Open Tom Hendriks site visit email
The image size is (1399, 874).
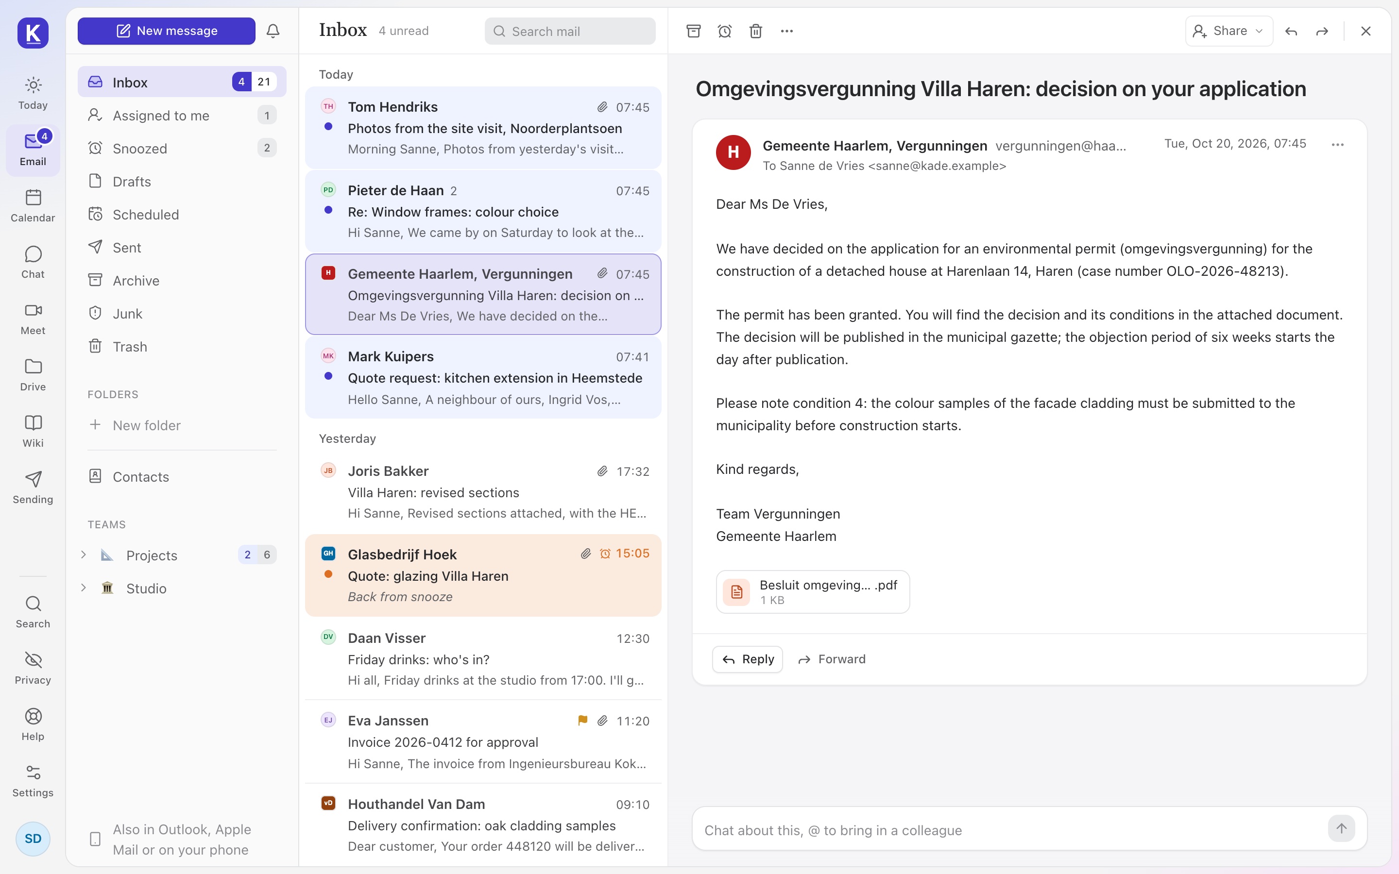[483, 127]
